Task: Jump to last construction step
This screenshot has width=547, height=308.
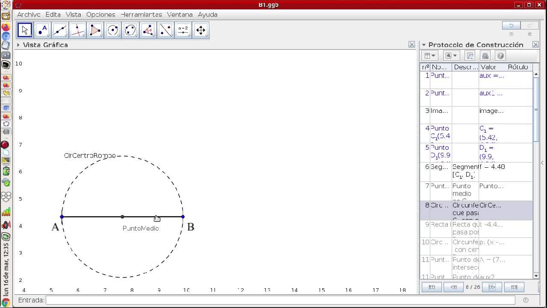Action: (x=514, y=287)
